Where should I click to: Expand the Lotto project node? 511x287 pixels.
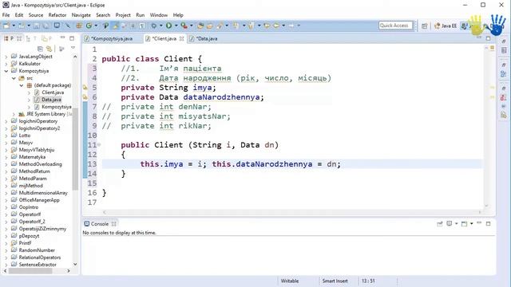coord(6,136)
